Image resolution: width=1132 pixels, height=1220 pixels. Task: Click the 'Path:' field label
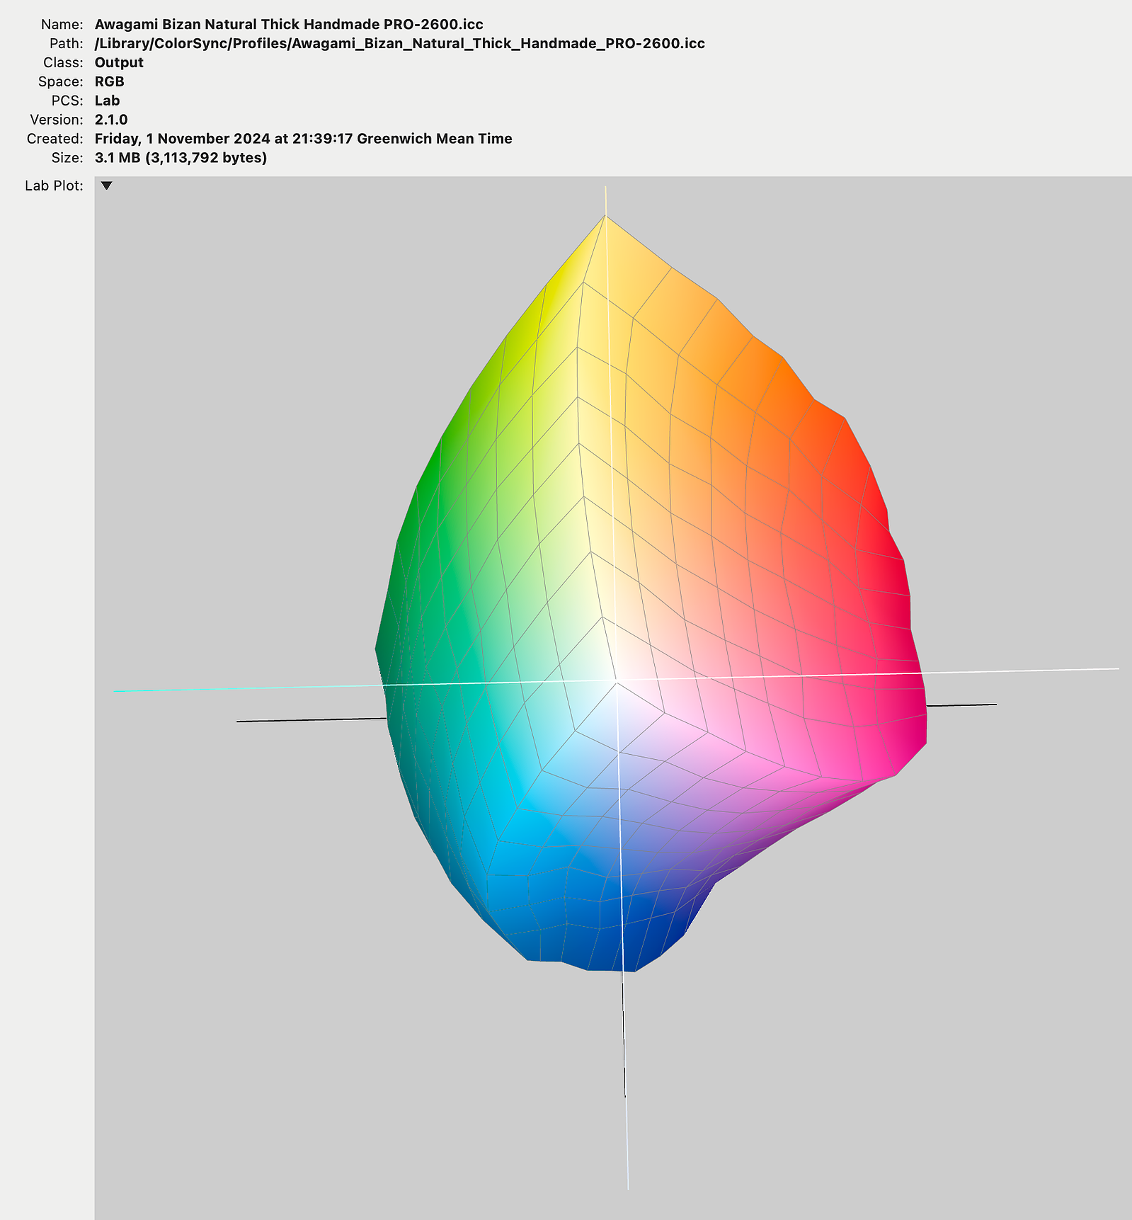pos(67,43)
